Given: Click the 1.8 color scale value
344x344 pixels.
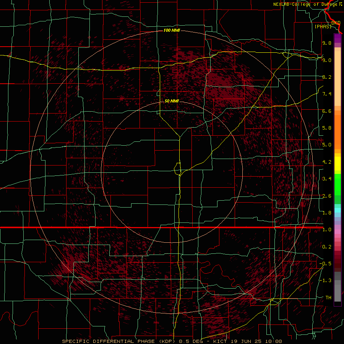Looking at the screenshot, I should click(x=327, y=213).
